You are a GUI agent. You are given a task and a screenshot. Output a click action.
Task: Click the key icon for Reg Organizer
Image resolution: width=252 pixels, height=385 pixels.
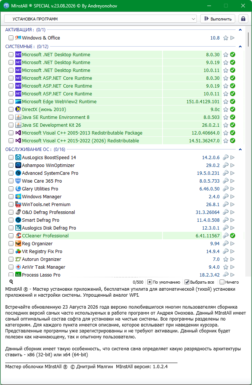click(226, 244)
